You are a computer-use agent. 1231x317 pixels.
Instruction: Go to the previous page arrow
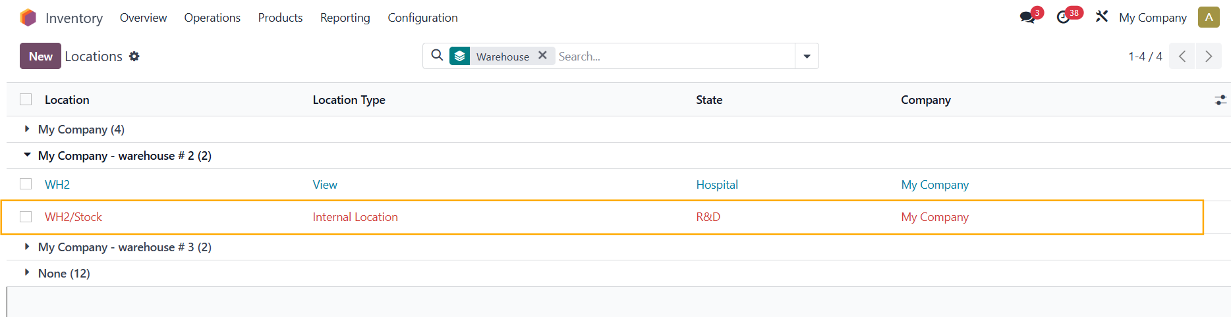click(1182, 57)
